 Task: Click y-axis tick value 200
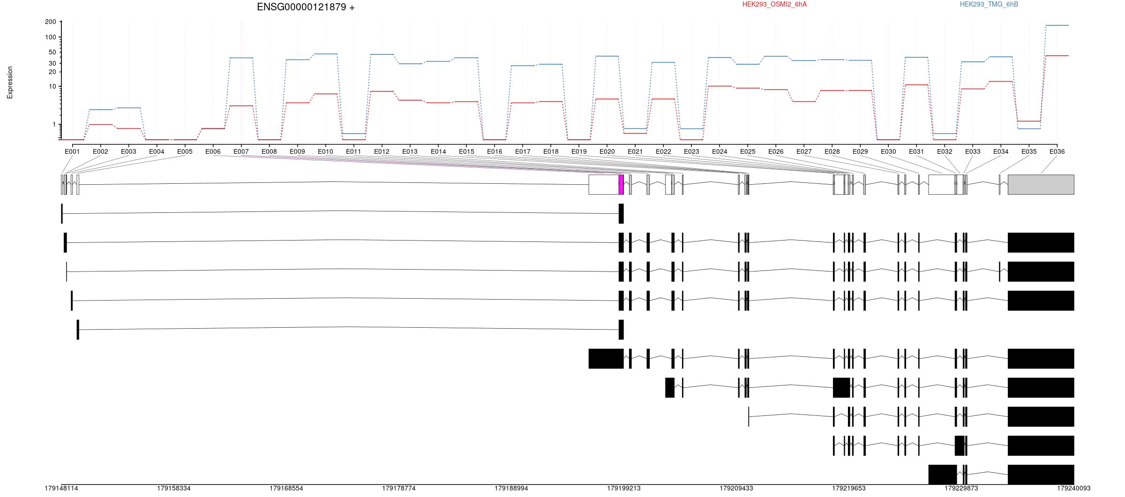tap(51, 22)
